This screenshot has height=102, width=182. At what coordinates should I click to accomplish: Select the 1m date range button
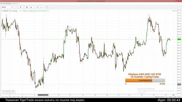(x=18, y=97)
